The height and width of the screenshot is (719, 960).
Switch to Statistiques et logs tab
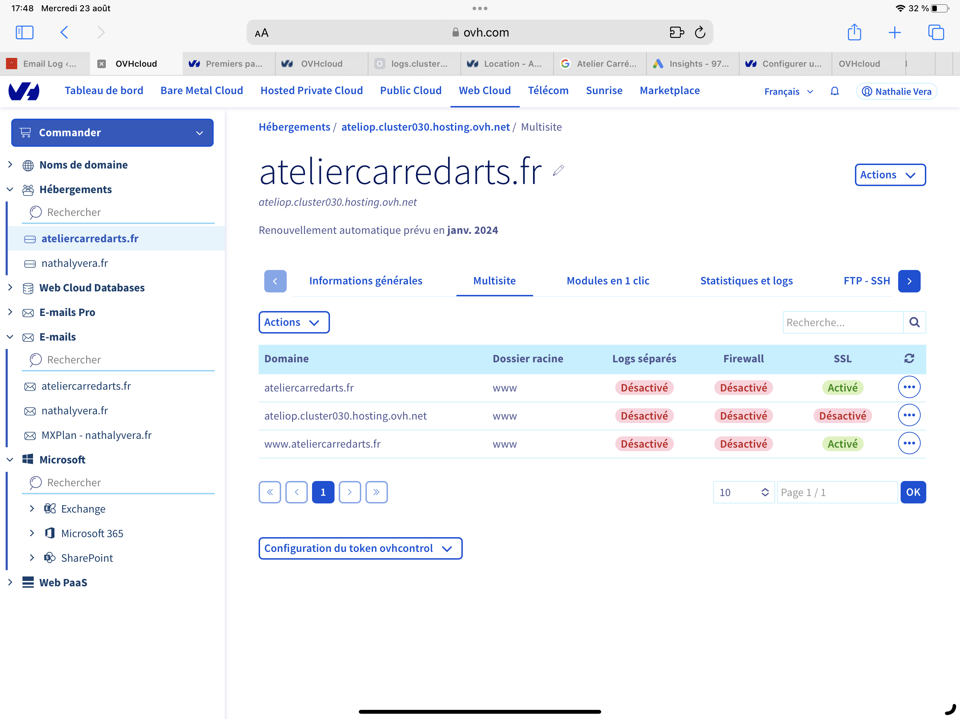[746, 281]
